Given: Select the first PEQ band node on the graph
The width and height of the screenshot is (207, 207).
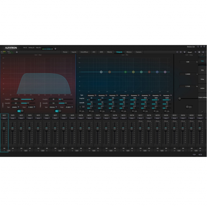Looking at the screenshot, I should point(101,72).
